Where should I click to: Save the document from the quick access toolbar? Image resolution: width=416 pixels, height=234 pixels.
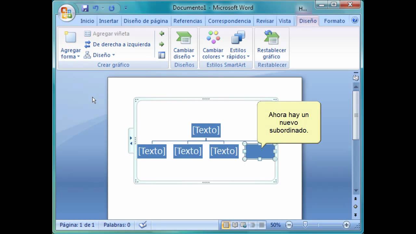coord(85,8)
